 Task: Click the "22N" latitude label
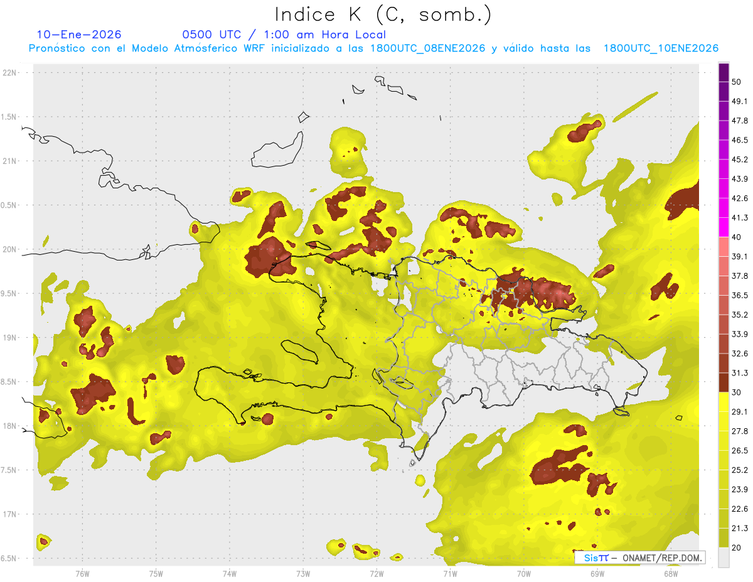(x=9, y=73)
